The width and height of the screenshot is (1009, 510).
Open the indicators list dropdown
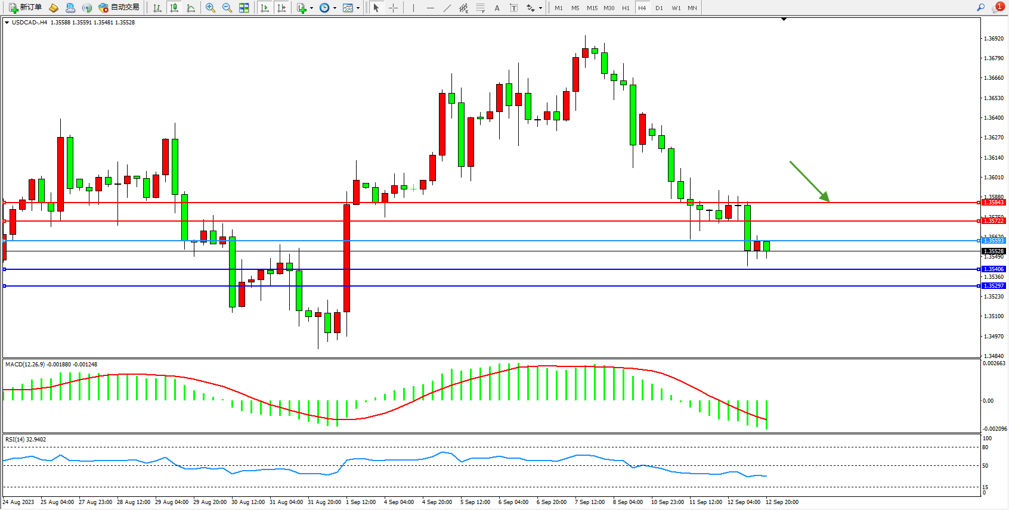point(304,8)
